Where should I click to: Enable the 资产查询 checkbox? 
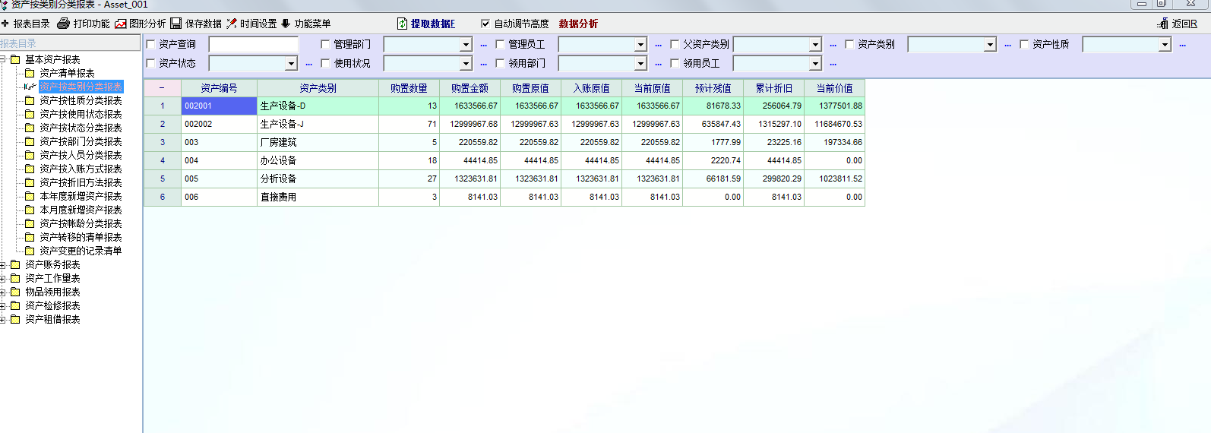pyautogui.click(x=150, y=45)
